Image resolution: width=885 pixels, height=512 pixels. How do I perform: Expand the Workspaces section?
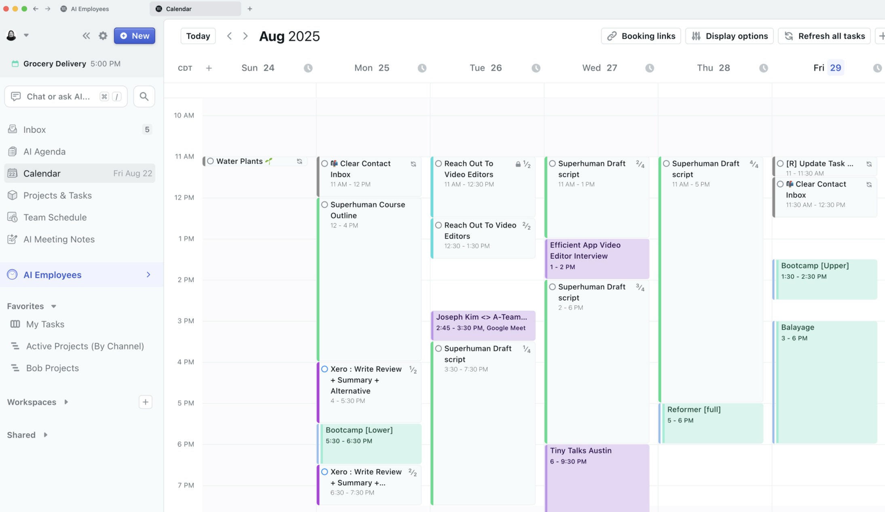pos(66,402)
